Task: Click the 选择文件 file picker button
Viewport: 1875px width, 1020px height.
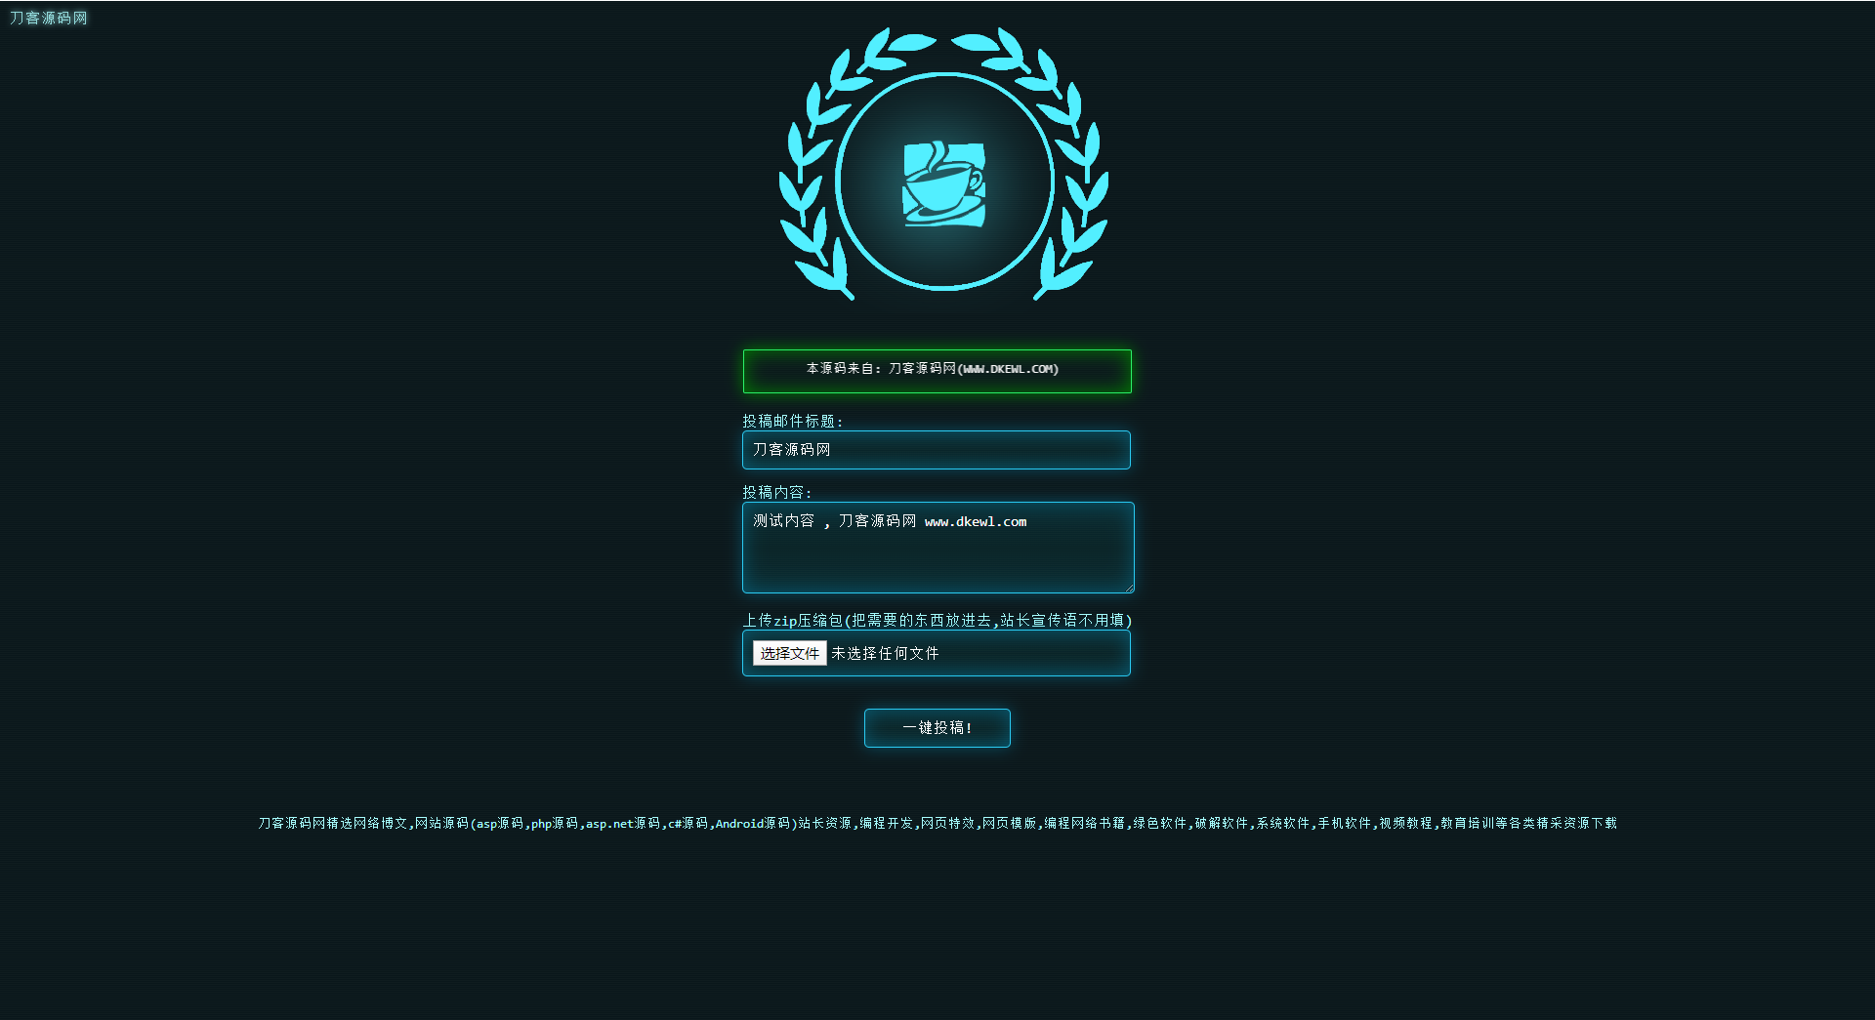Action: pyautogui.click(x=788, y=653)
